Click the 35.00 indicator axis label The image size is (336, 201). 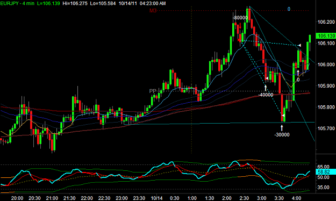coord(323,187)
